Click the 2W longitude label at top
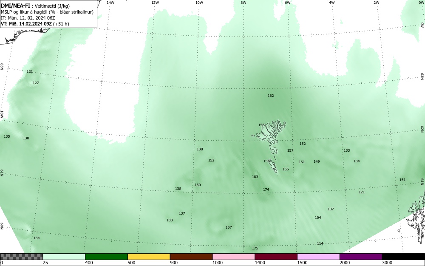 pos(376,3)
